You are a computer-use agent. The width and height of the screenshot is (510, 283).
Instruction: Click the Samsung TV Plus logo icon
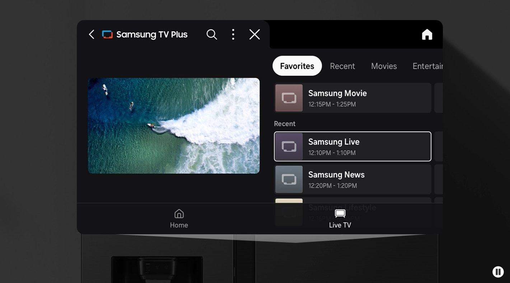click(x=107, y=34)
